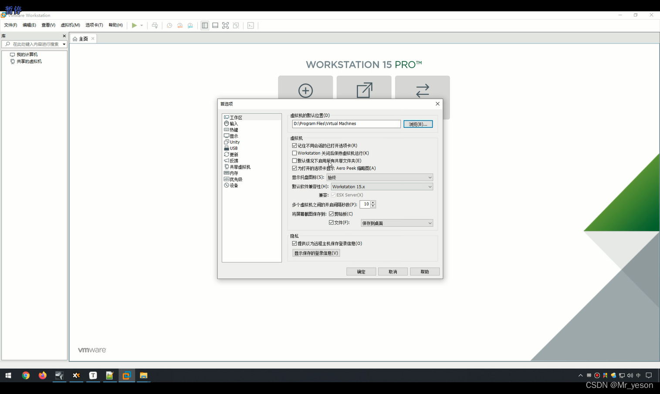Open the 帮助(H) menu

[115, 25]
